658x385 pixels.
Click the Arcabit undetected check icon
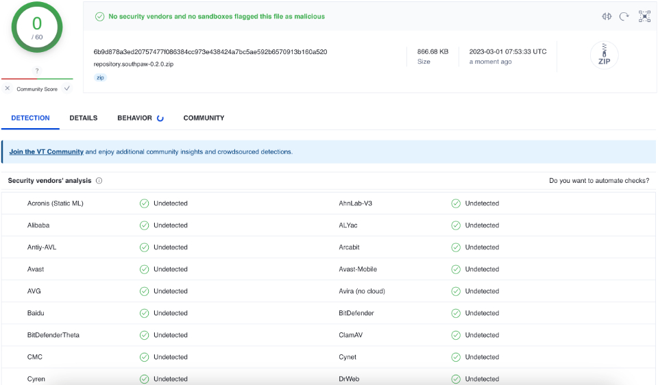[x=456, y=247]
